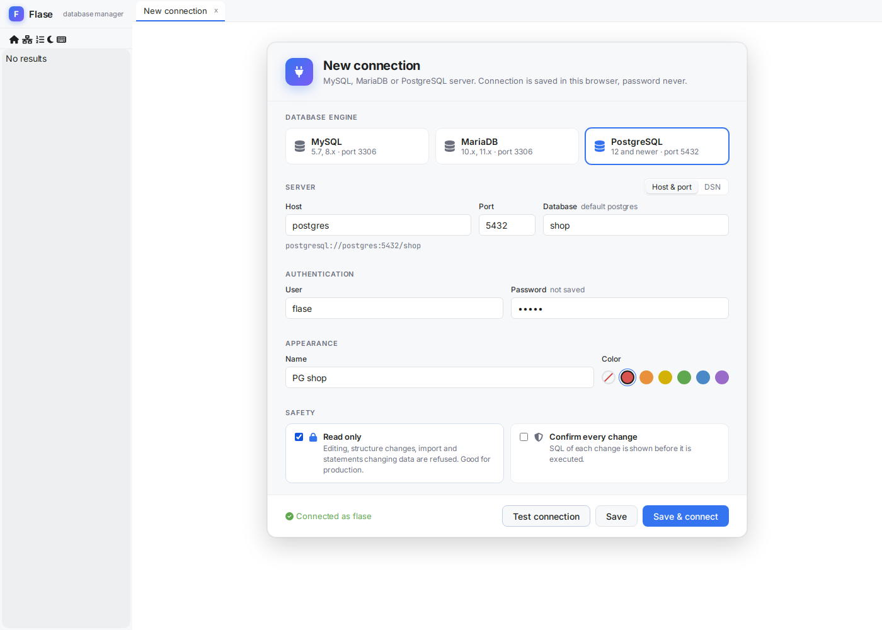This screenshot has width=882, height=630.
Task: Choose the purple color swatch
Action: pos(722,377)
